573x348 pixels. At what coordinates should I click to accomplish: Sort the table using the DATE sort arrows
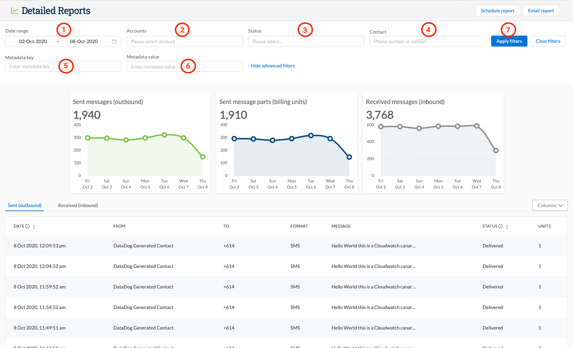click(x=34, y=227)
